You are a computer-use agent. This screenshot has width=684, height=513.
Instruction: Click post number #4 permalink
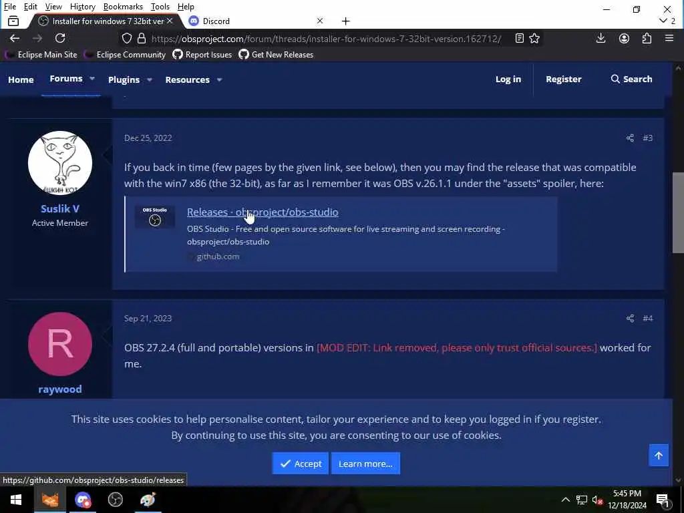point(647,319)
